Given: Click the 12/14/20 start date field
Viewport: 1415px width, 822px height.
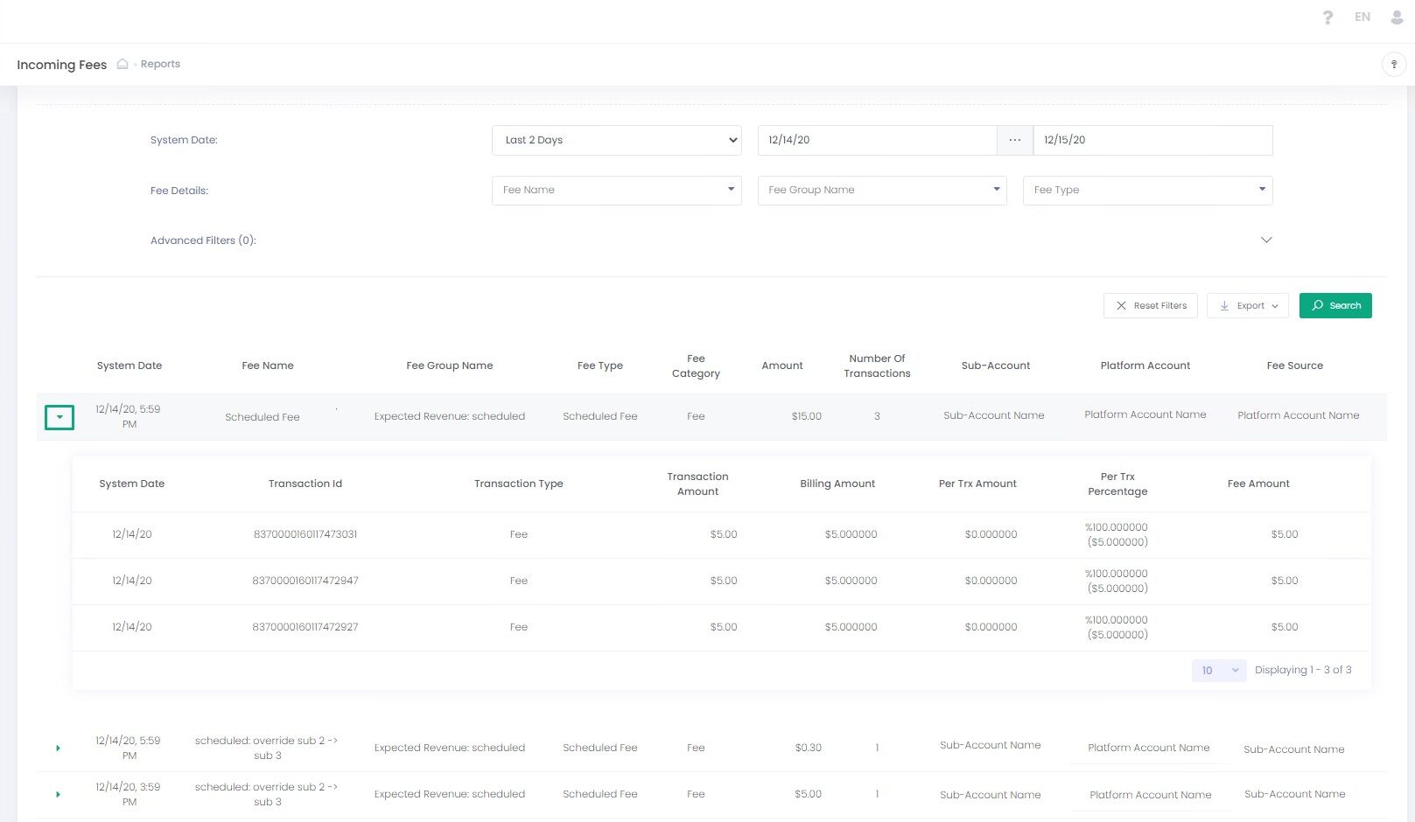Looking at the screenshot, I should point(876,140).
